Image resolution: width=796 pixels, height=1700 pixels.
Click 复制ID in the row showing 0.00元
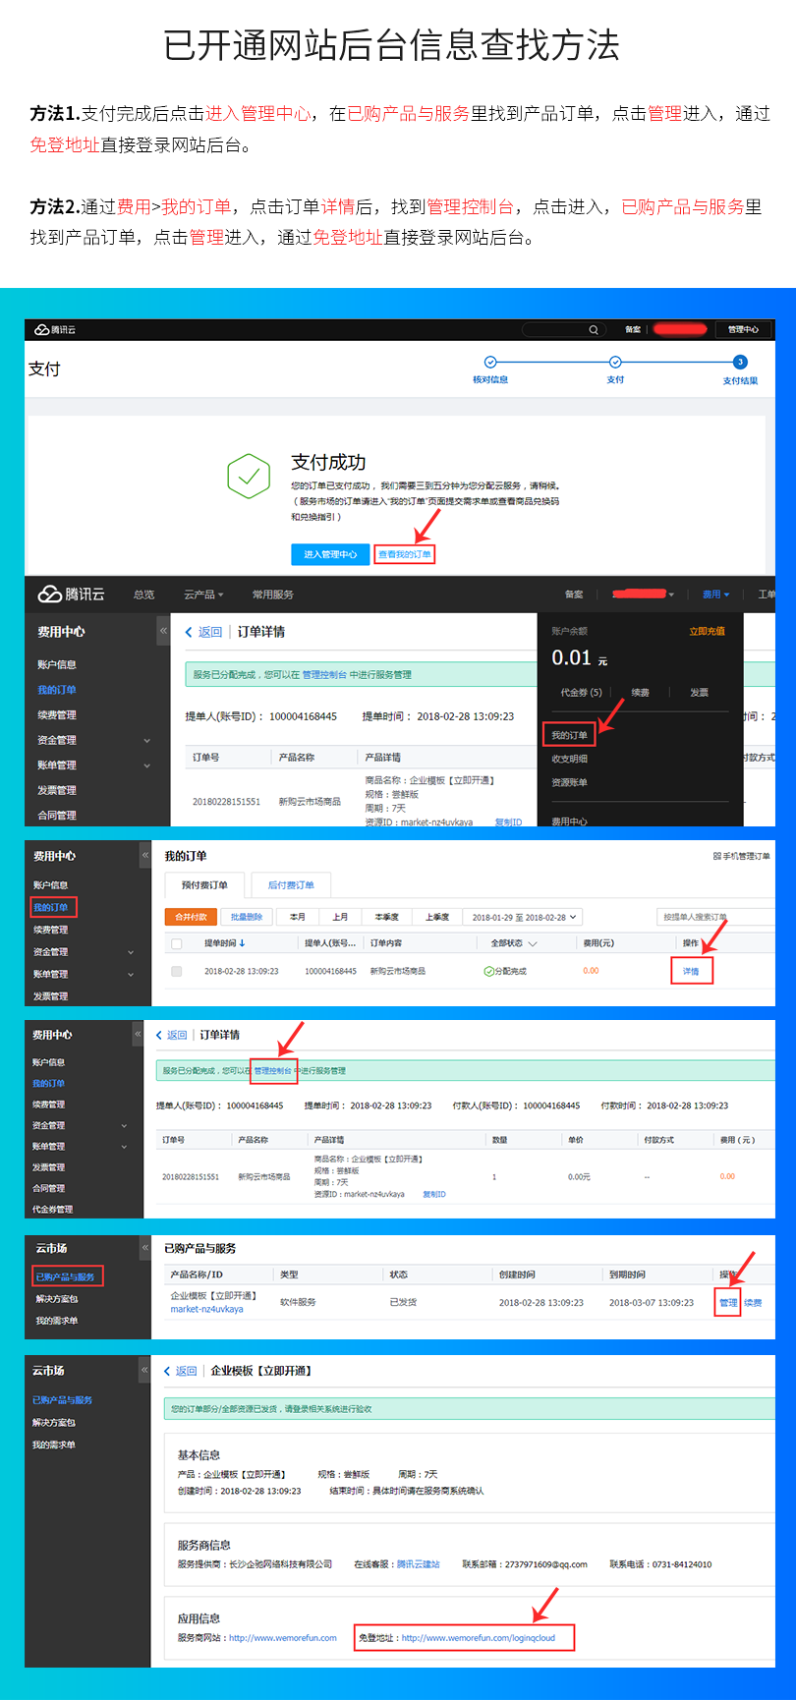pos(434,1194)
